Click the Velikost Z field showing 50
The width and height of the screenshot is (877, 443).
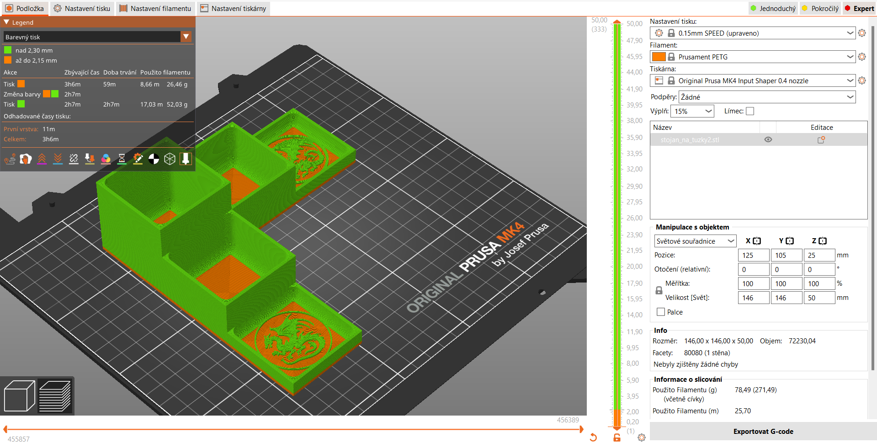pos(819,298)
